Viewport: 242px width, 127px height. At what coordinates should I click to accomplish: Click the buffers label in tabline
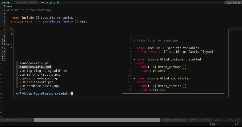click(x=233, y=3)
